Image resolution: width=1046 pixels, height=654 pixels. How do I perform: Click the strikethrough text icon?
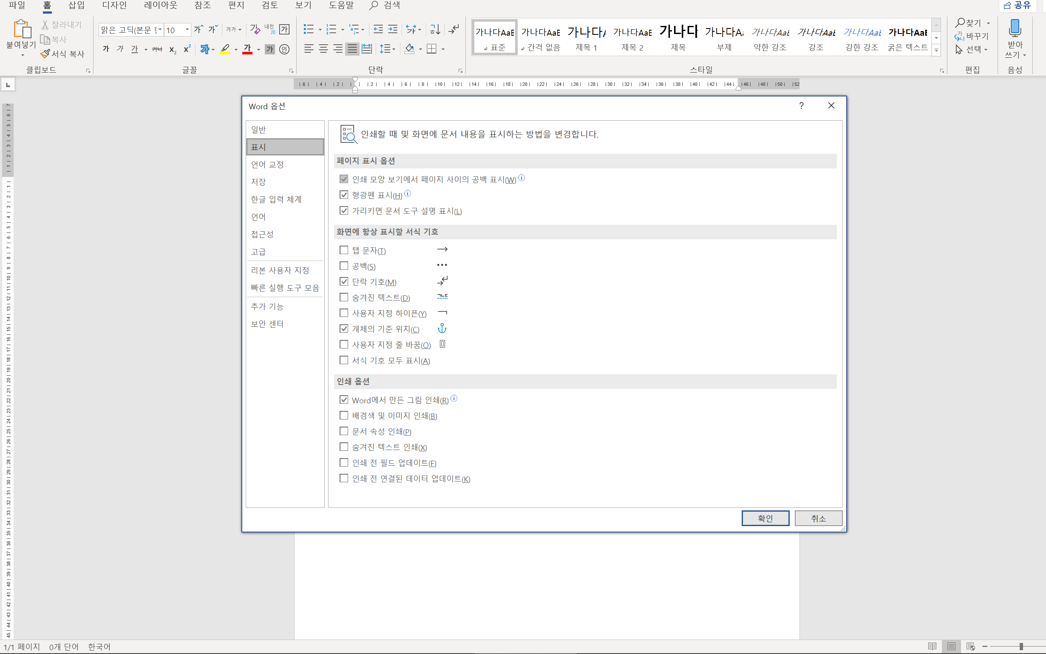coord(157,49)
